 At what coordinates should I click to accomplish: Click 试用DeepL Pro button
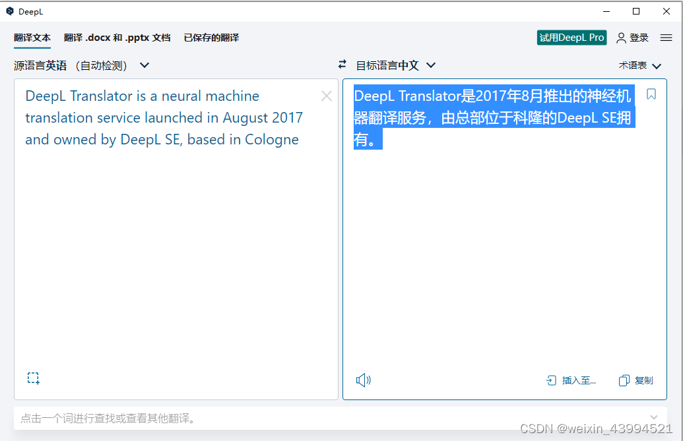571,38
